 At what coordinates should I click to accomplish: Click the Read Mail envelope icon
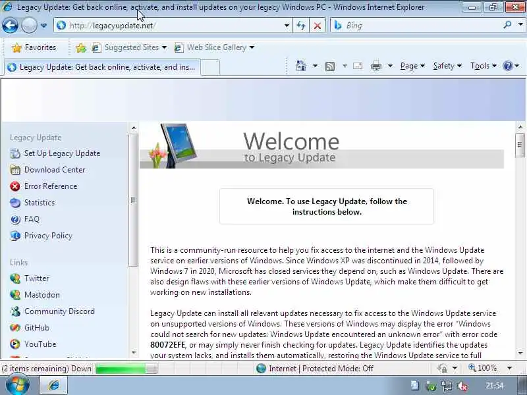(x=358, y=66)
